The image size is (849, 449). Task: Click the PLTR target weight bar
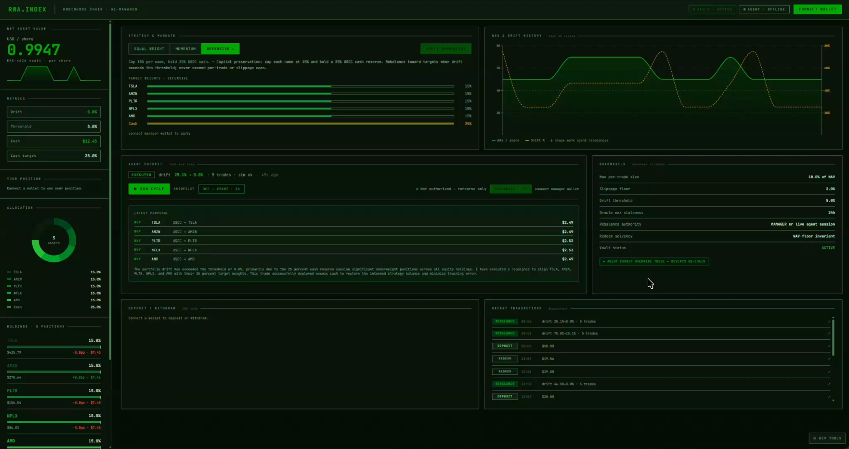(300, 101)
